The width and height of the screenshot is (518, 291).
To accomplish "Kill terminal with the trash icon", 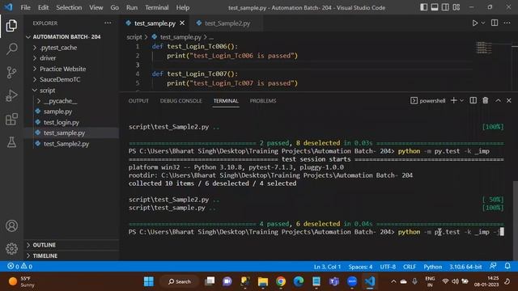I will [486, 100].
